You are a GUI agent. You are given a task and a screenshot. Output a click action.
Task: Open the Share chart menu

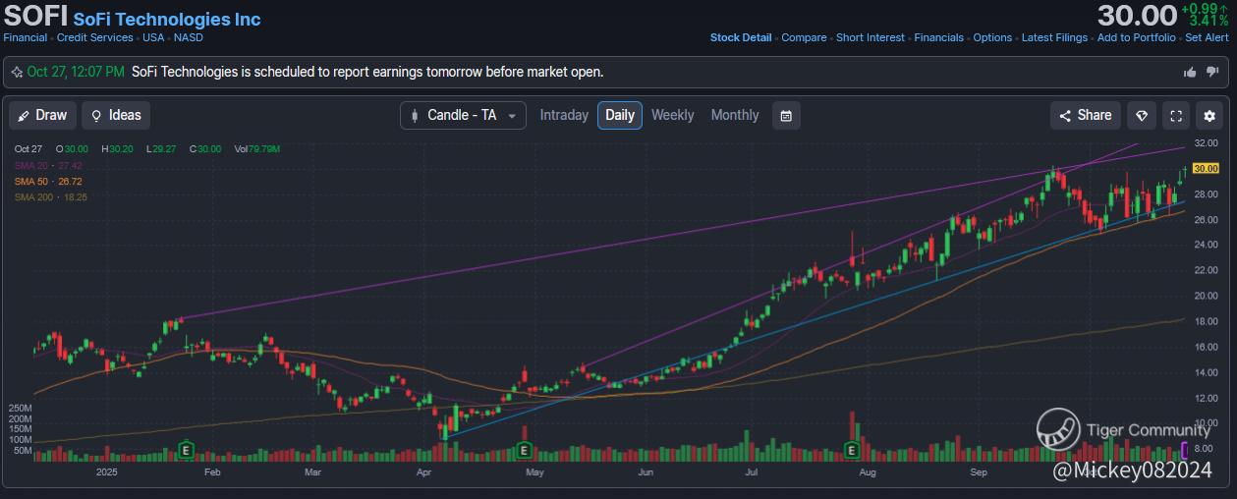1085,115
